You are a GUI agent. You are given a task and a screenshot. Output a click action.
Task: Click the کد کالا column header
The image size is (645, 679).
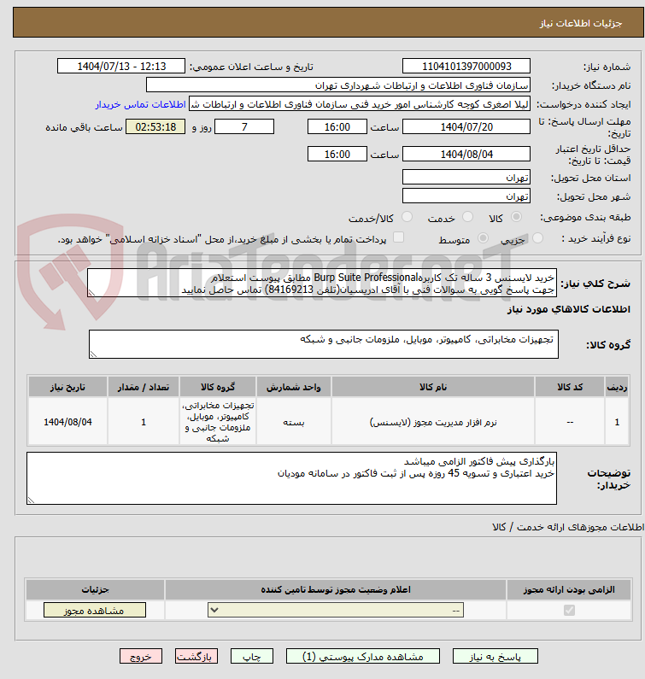click(x=570, y=387)
